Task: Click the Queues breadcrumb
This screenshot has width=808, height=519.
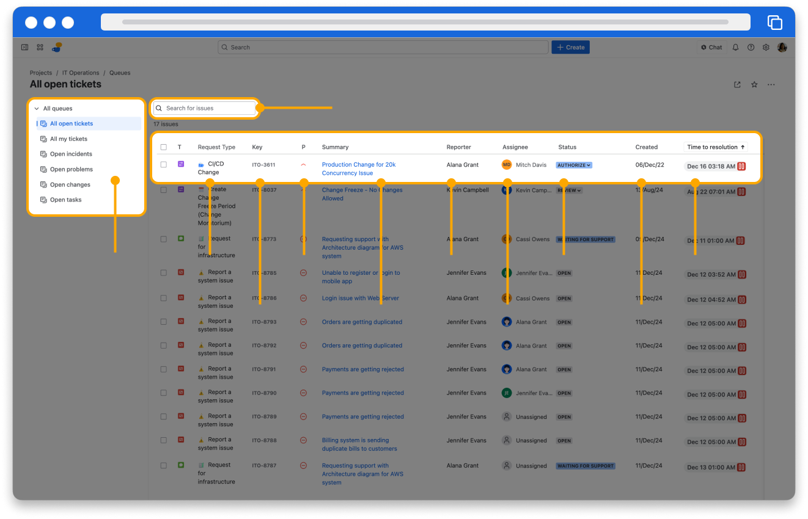Action: click(120, 73)
